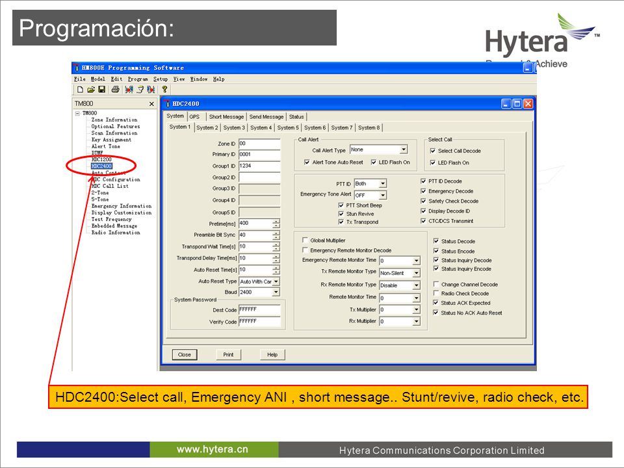Screen dimensions: 624x468
Task: Enable the Change Channel Decode checkbox
Action: coord(435,285)
